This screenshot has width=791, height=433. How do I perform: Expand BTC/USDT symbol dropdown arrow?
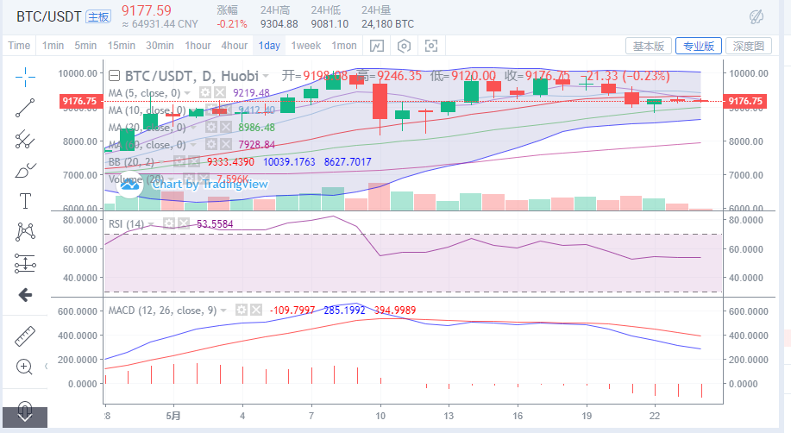[266, 77]
